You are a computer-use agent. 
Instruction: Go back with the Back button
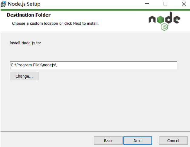click(x=108, y=140)
